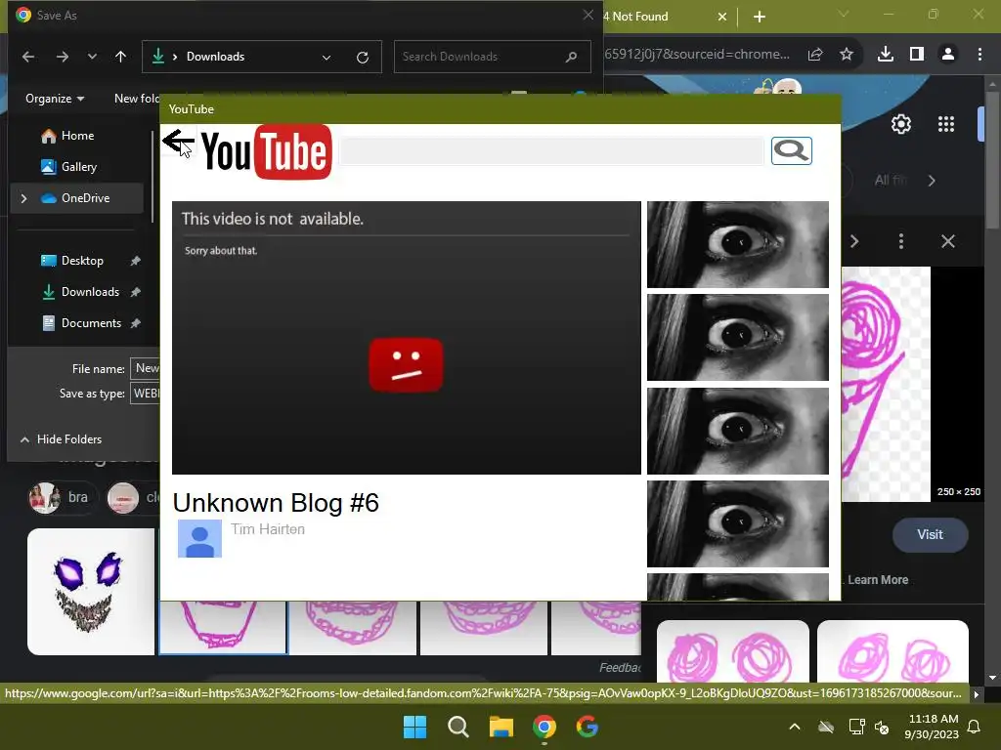Expand the address bar history dropdown

[x=326, y=58]
